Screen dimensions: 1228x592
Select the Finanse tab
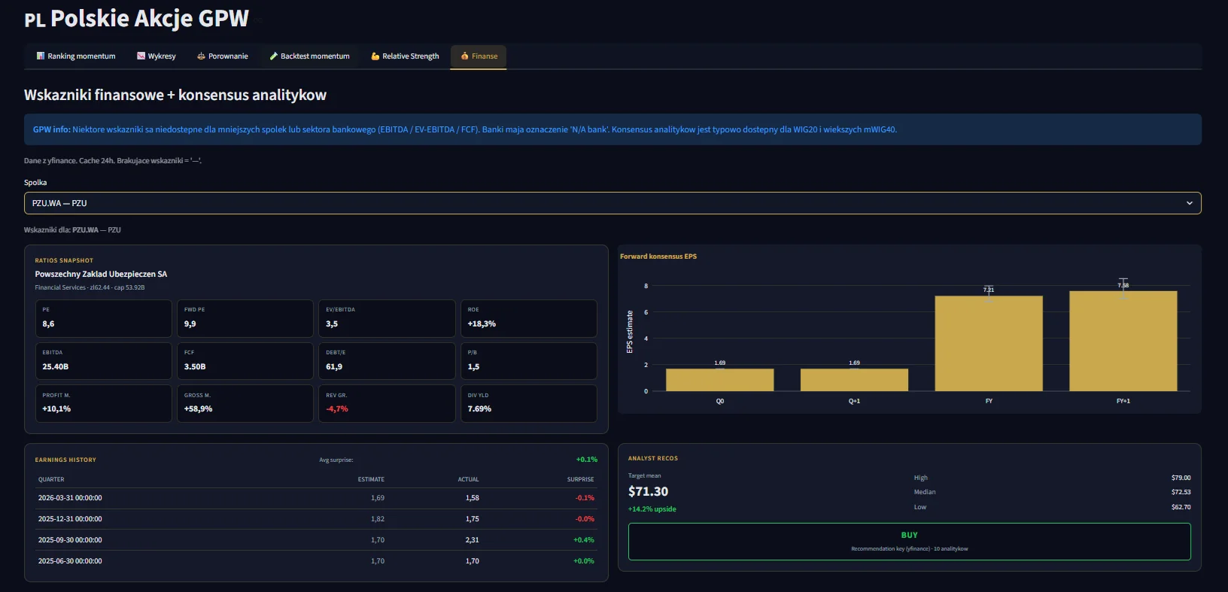point(479,56)
